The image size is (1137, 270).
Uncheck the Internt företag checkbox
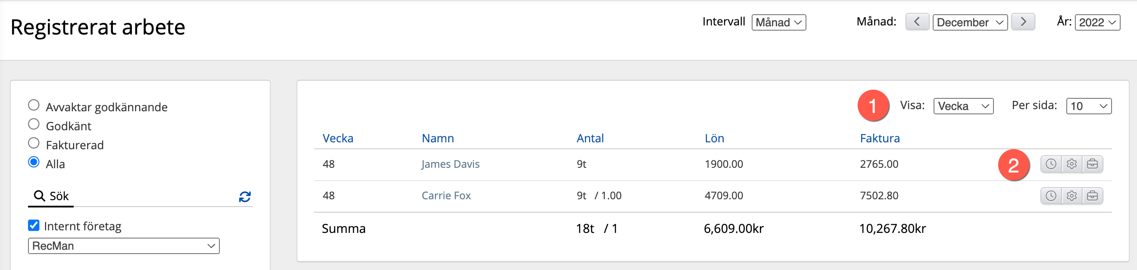(x=34, y=226)
